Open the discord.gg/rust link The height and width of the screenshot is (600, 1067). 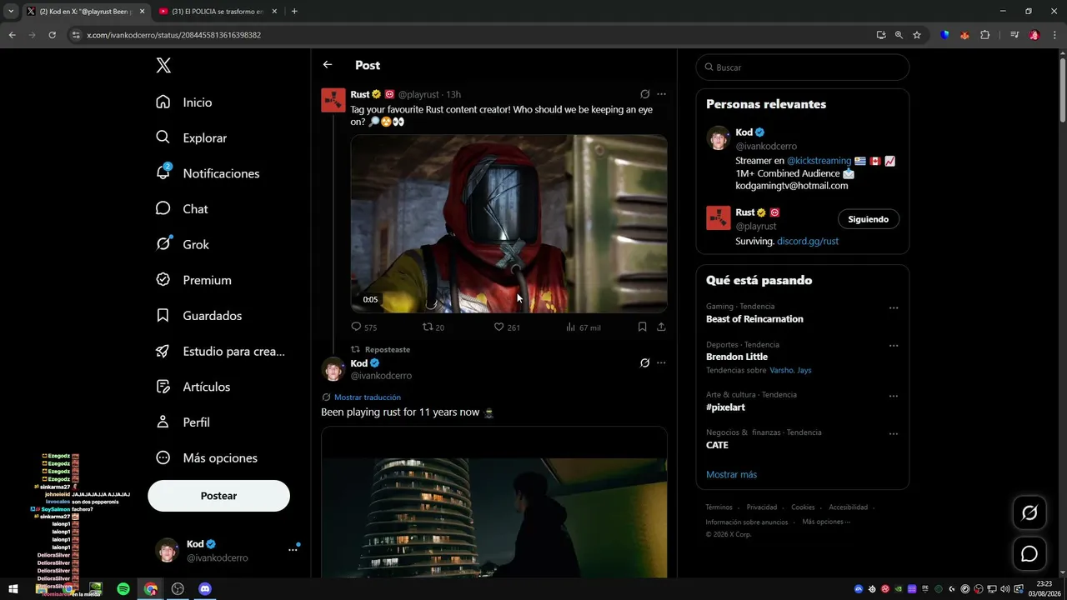pos(808,241)
